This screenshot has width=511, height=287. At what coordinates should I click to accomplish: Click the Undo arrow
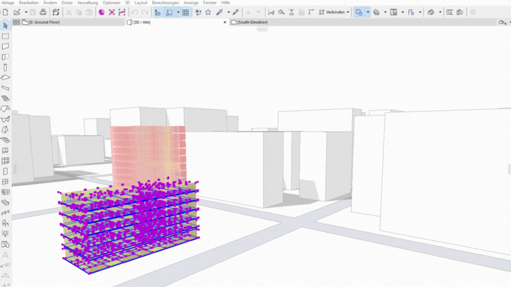tap(135, 12)
